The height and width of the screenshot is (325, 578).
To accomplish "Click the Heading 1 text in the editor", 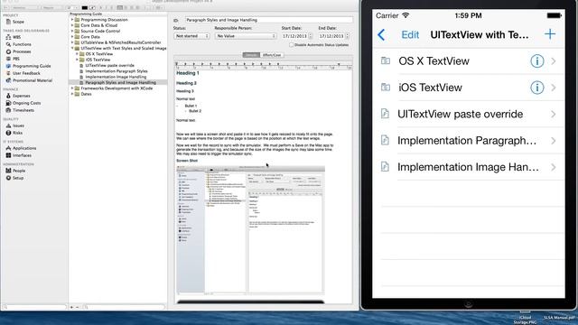I will pyautogui.click(x=187, y=73).
